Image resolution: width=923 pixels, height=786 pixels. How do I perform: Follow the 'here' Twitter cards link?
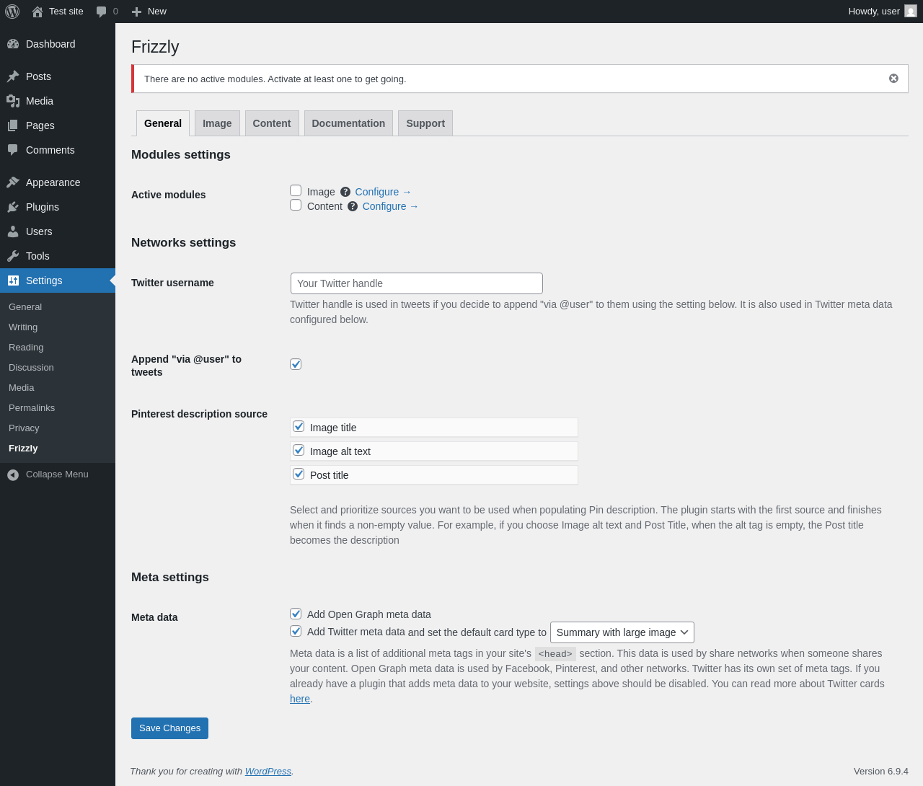300,699
